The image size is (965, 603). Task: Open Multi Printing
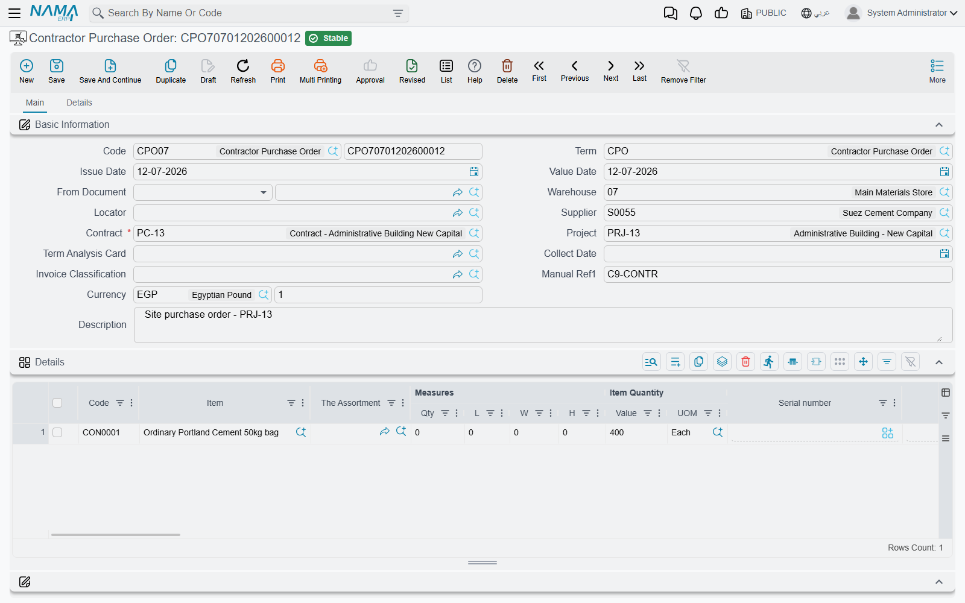320,71
